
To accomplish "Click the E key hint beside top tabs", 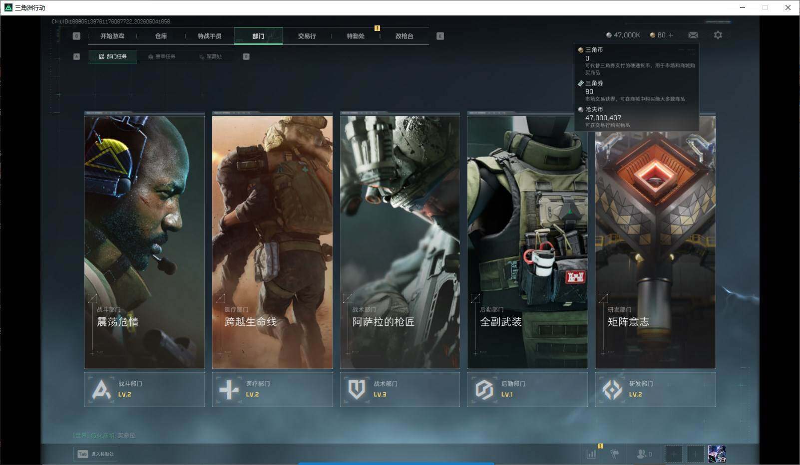I will 440,36.
